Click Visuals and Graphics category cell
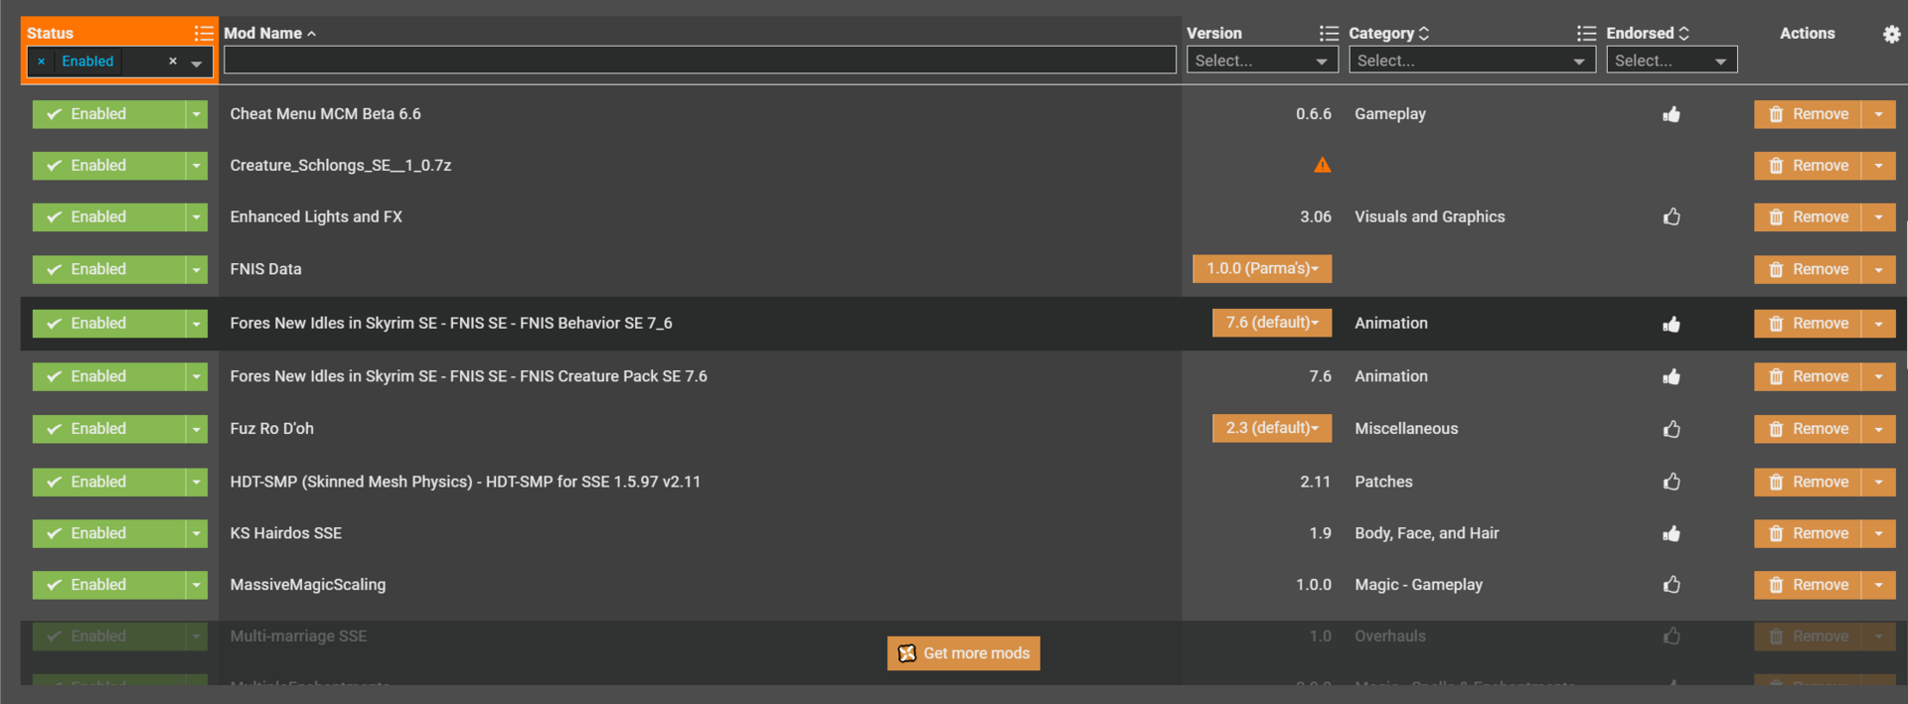 [1429, 216]
